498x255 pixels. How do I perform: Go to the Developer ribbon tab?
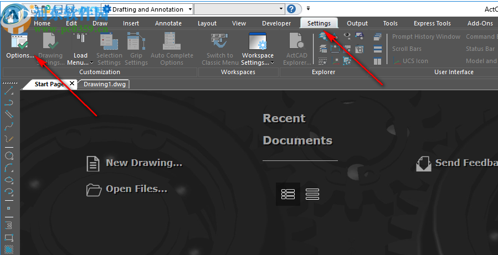[276, 23]
